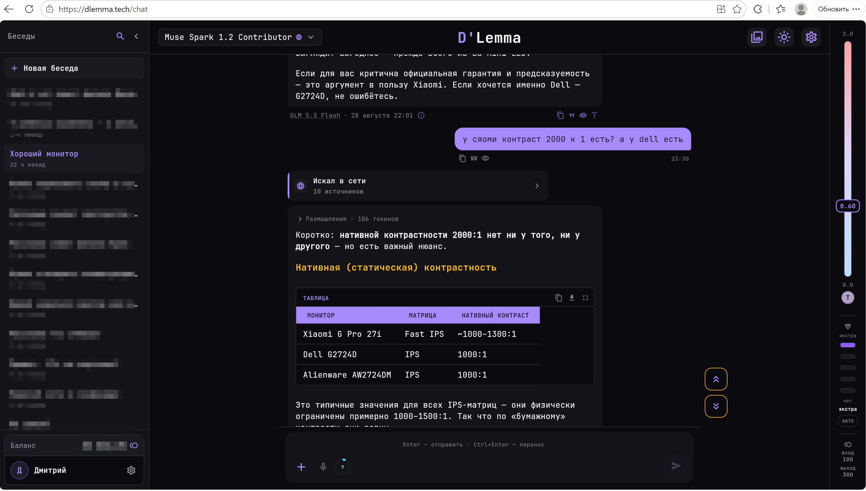
Task: Select the Xiaomi G Pro 27i cell
Action: pos(342,334)
